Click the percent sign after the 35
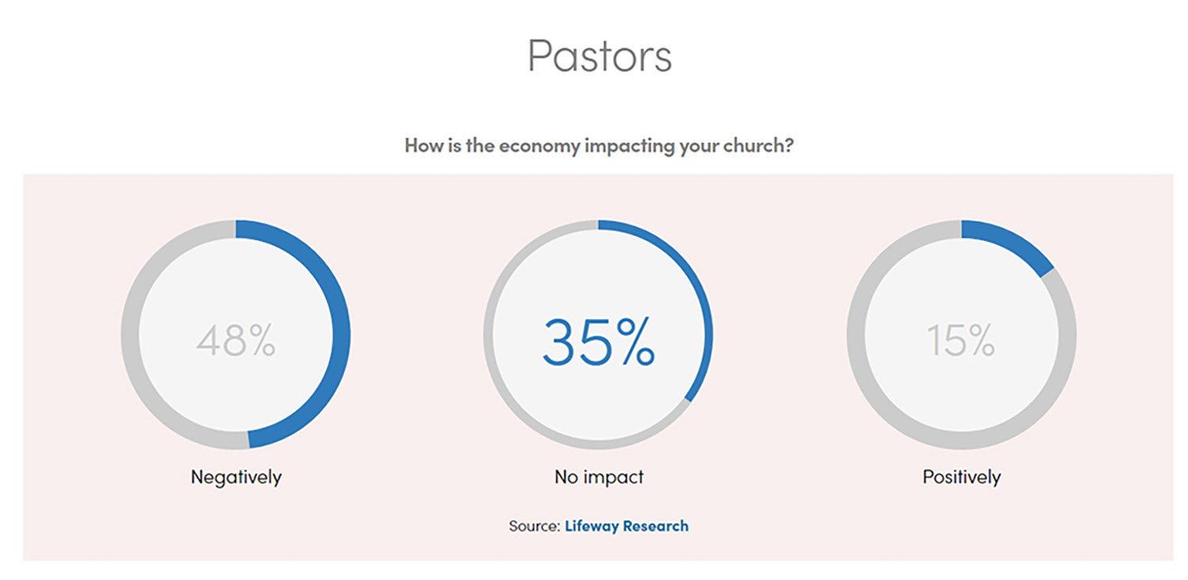The height and width of the screenshot is (580, 1188). (634, 342)
